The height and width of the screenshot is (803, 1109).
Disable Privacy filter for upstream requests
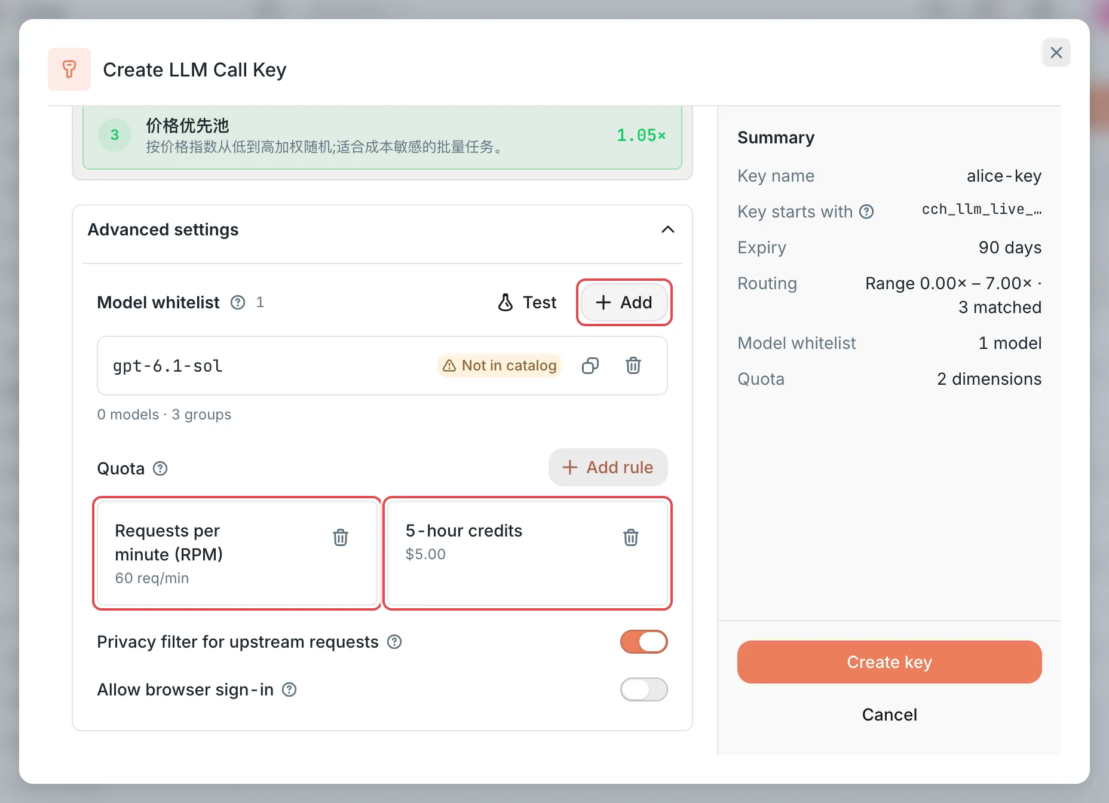(x=644, y=642)
